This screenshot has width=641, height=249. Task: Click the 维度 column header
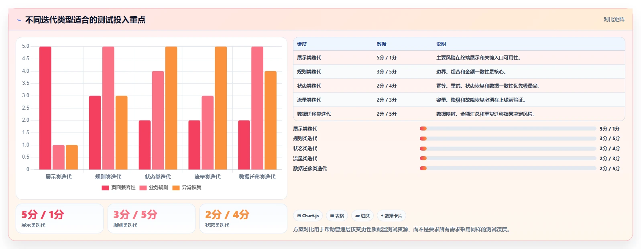tap(302, 44)
